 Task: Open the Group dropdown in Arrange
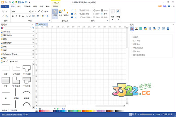[x=96, y=11]
